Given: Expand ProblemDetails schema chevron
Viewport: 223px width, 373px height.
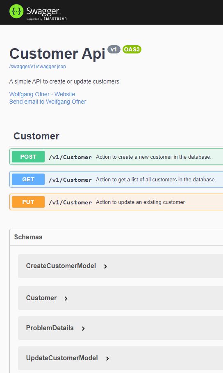Looking at the screenshot, I should 83,329.
